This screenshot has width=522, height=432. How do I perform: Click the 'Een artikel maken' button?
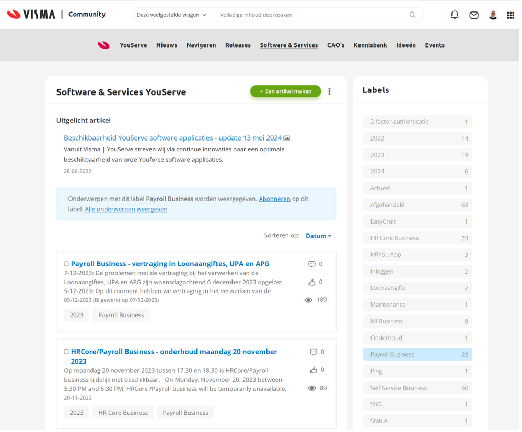(x=285, y=91)
